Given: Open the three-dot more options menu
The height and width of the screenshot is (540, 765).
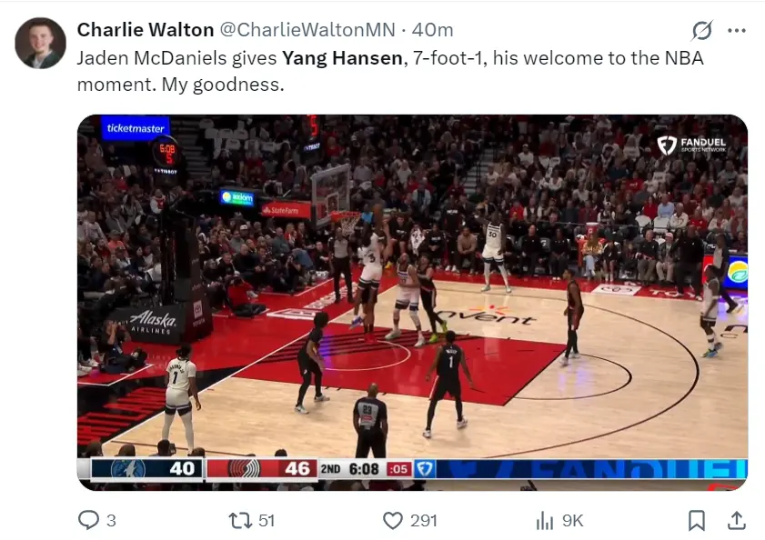Looking at the screenshot, I should (737, 30).
